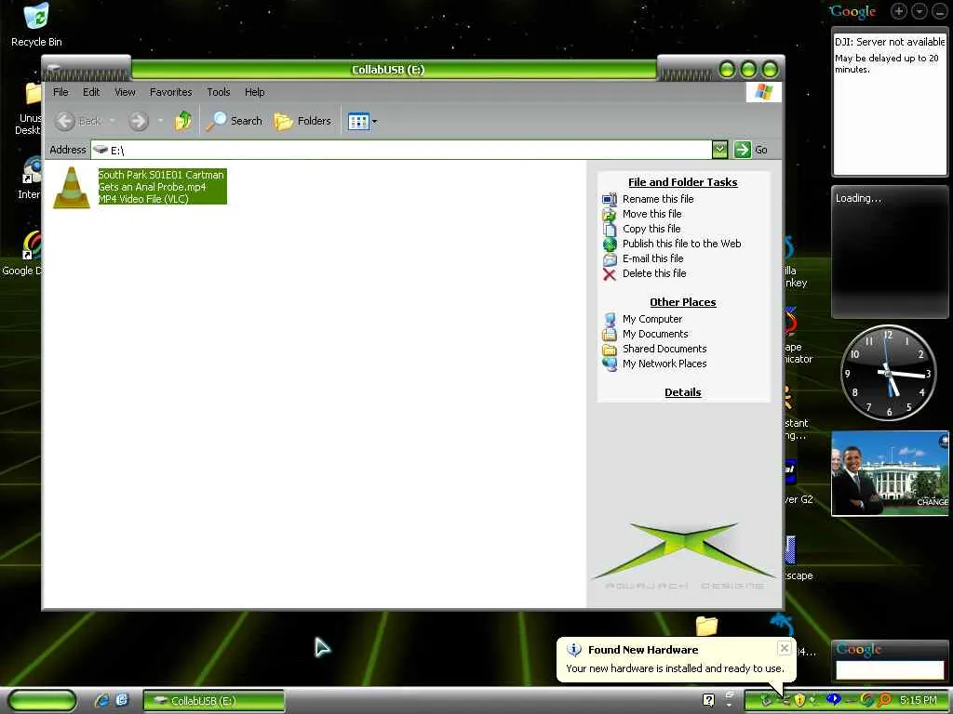Screen dimensions: 953x714
Task: Click the Windows flag logo in Explorer
Action: 763,92
